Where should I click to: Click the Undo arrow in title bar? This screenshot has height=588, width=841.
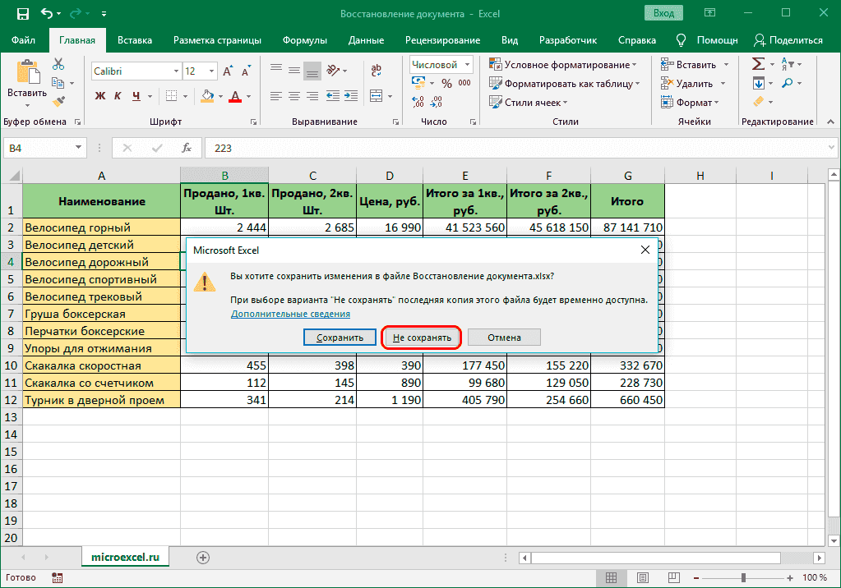[x=47, y=14]
